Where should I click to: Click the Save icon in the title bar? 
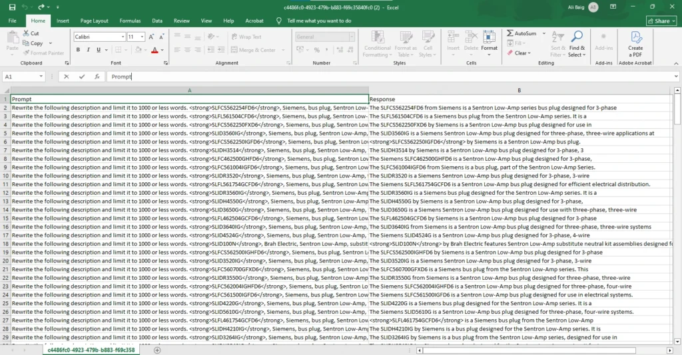(12, 7)
